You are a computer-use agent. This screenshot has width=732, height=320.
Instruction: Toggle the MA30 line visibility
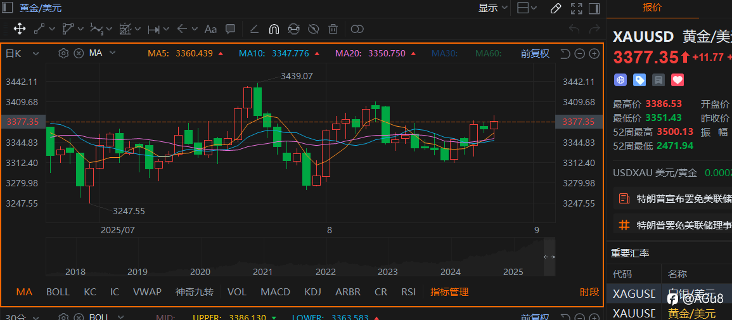point(444,53)
